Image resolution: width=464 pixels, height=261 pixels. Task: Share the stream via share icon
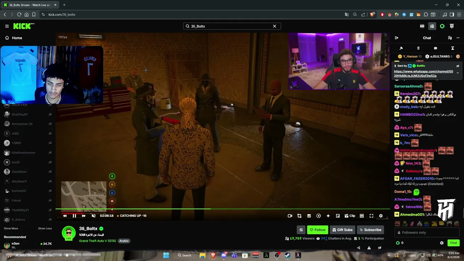359,248
